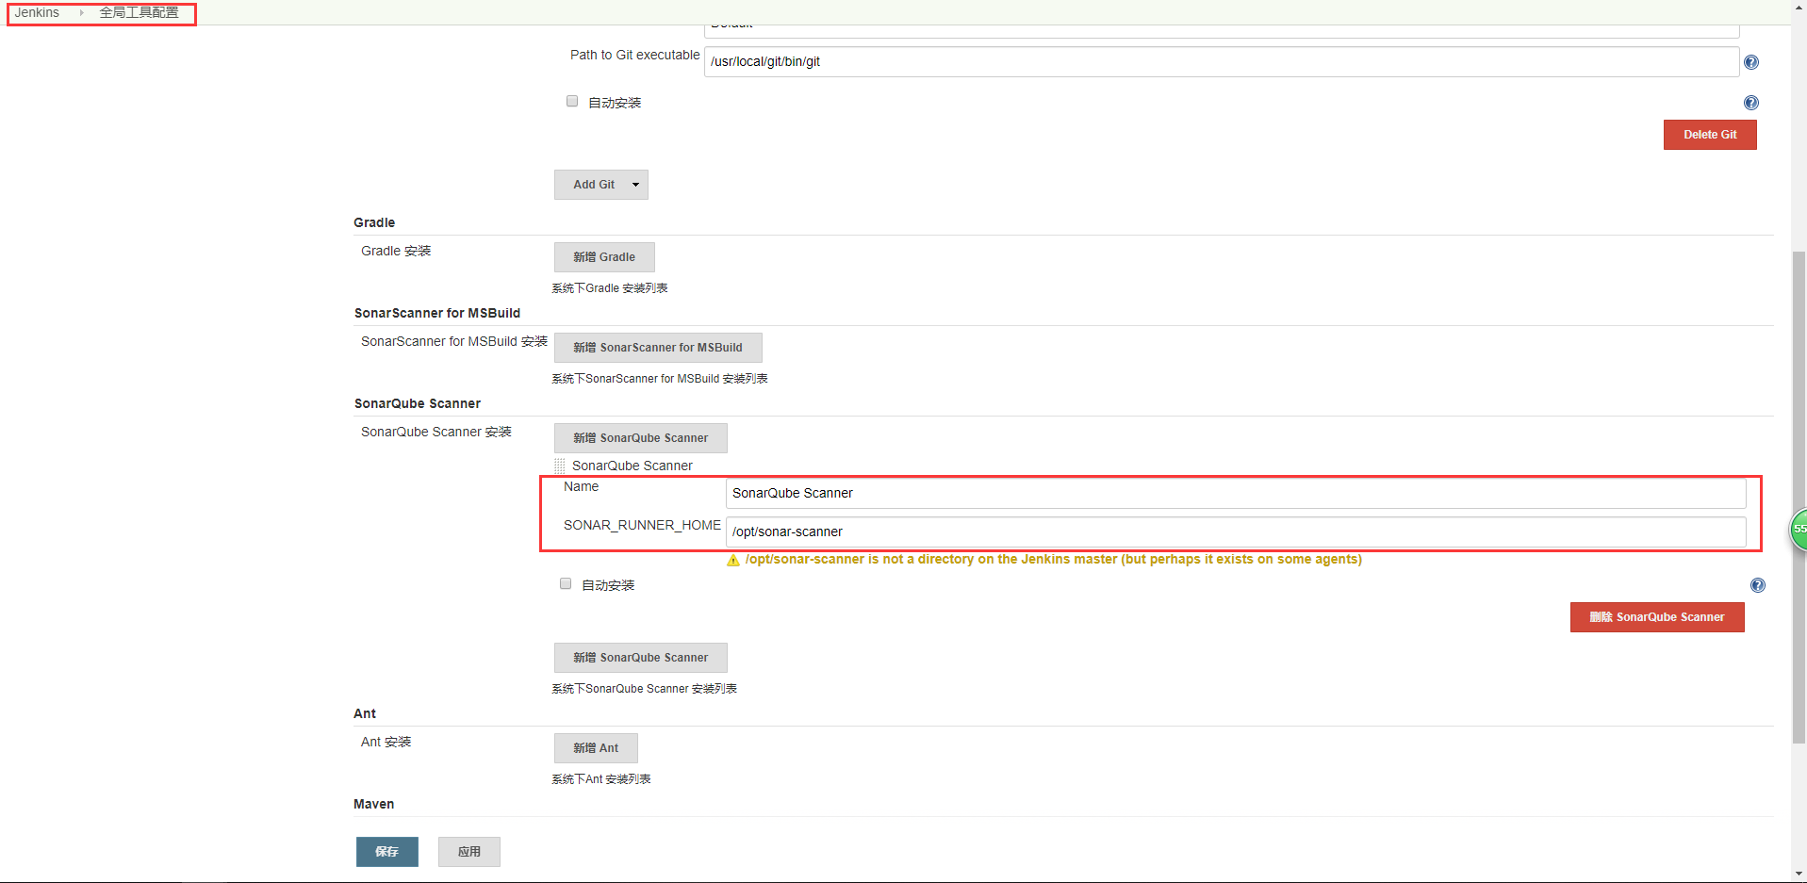
Task: Click 新增 Ant button
Action: click(596, 748)
